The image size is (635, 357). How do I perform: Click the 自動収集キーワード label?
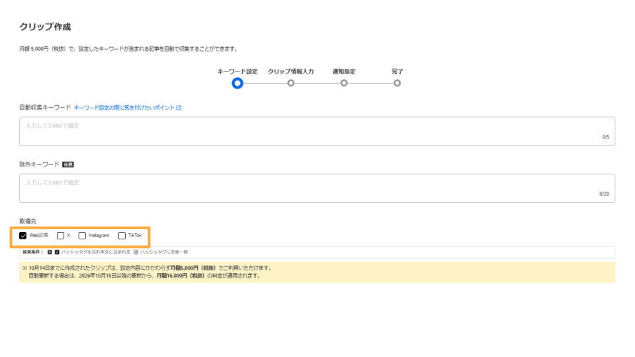click(45, 108)
